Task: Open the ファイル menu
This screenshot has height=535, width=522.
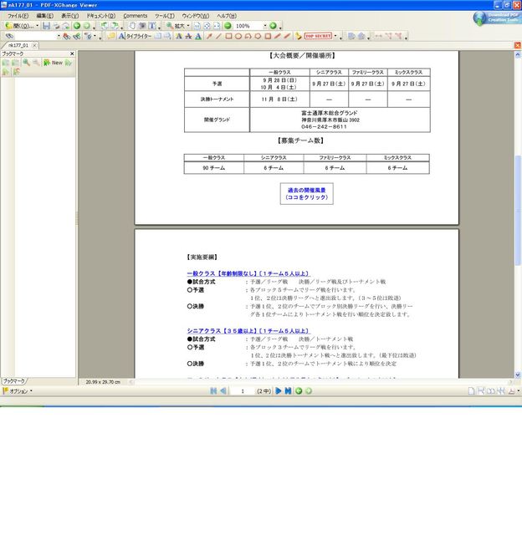Action: [x=18, y=16]
